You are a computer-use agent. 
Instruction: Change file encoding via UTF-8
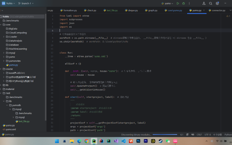click(x=208, y=135)
